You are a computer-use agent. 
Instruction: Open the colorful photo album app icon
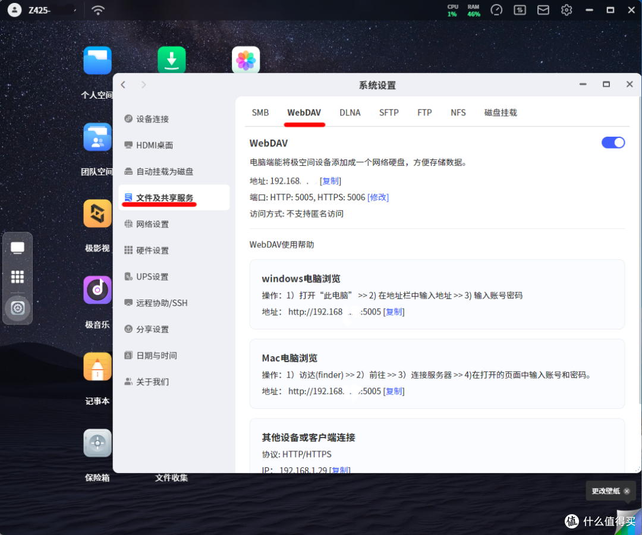pyautogui.click(x=246, y=60)
